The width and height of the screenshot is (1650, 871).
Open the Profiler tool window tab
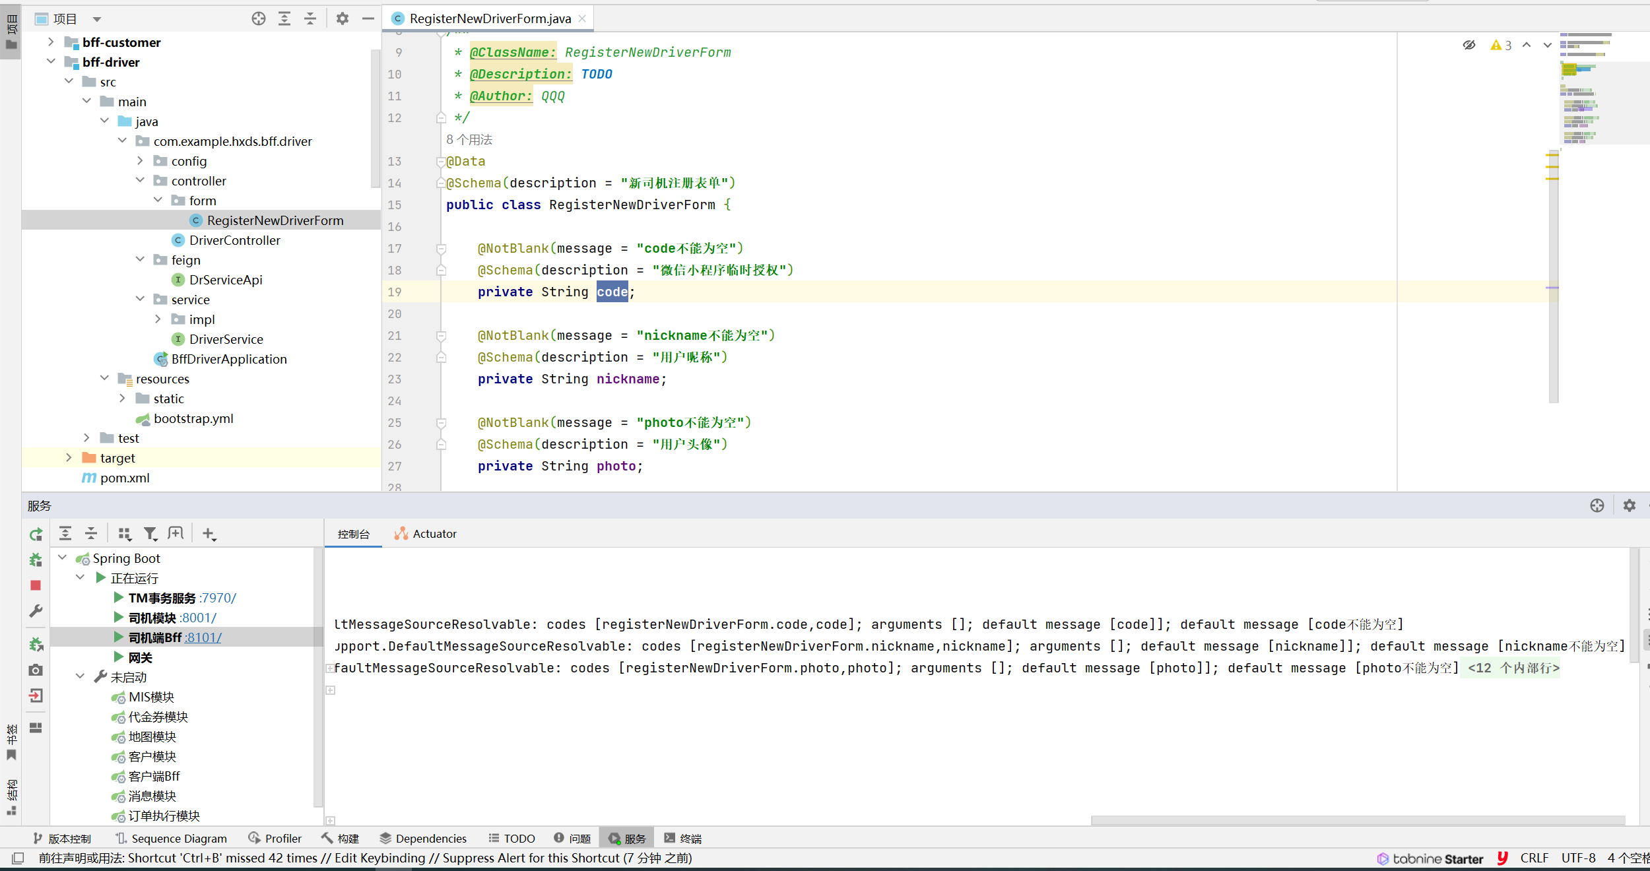pyautogui.click(x=275, y=838)
